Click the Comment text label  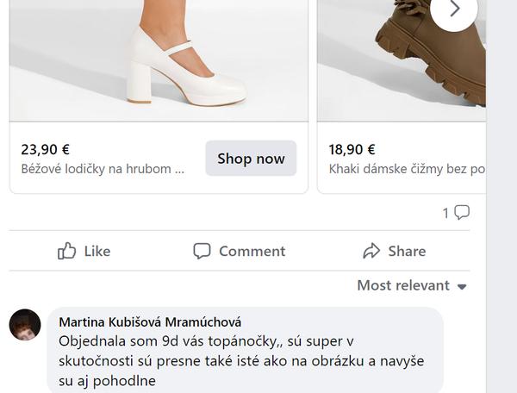pos(252,251)
